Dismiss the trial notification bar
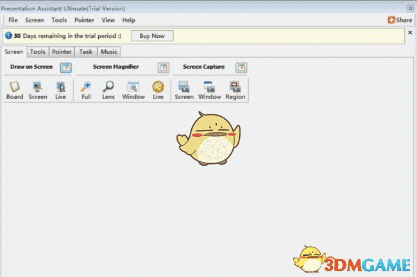 click(x=410, y=33)
